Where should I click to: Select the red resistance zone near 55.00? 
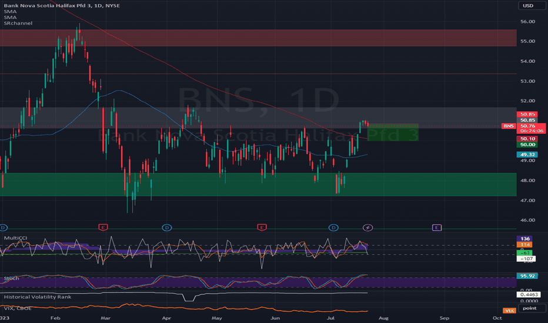[258, 38]
